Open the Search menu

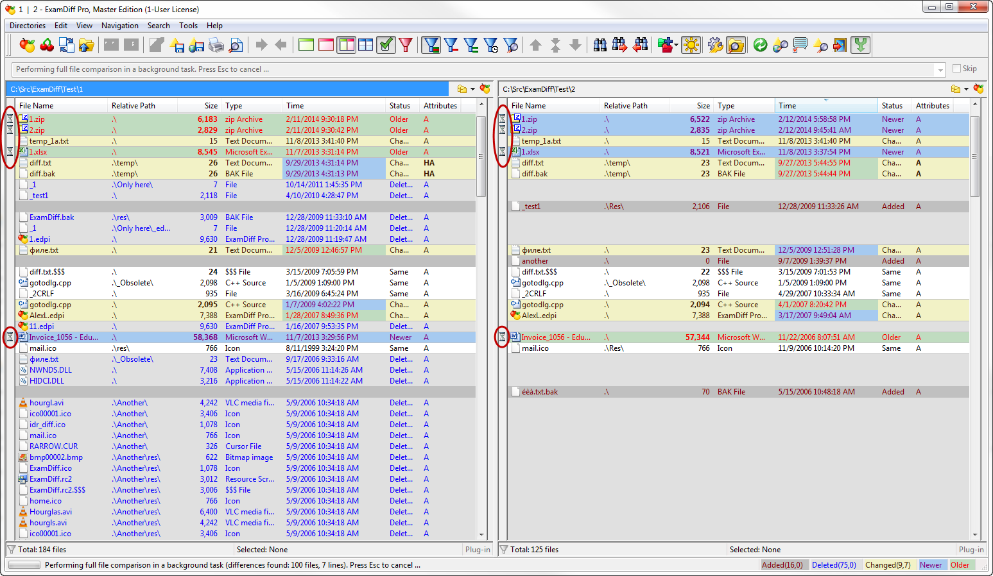(159, 26)
